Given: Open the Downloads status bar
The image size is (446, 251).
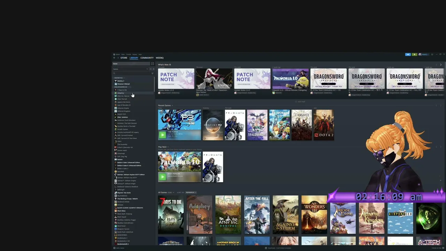Looking at the screenshot, I should (x=278, y=248).
